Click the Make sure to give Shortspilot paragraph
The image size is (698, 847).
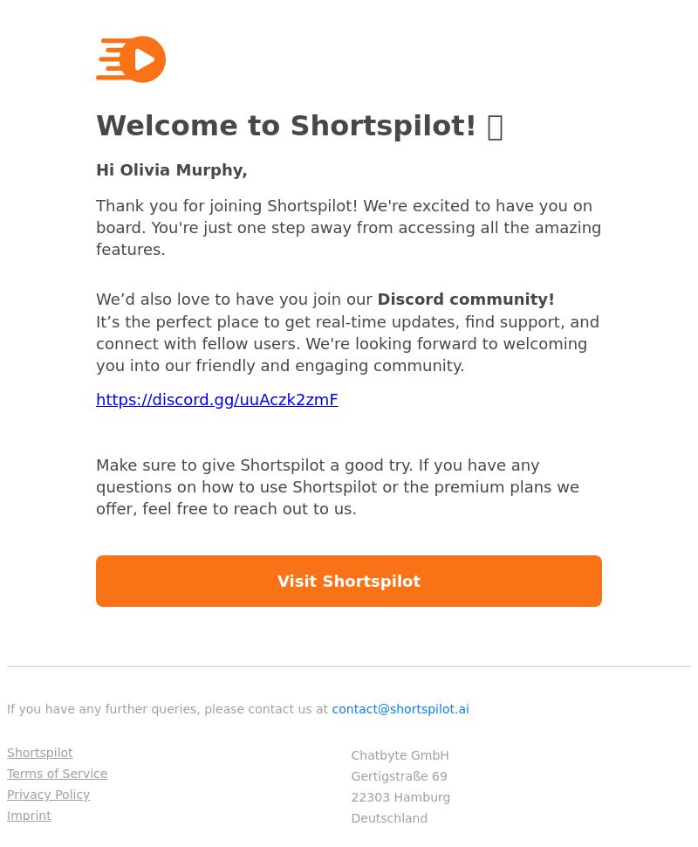point(338,486)
